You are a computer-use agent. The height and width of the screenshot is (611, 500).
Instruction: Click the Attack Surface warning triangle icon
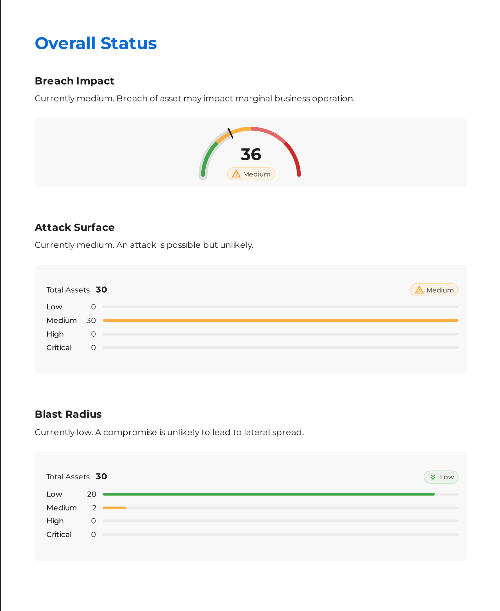[x=419, y=290]
